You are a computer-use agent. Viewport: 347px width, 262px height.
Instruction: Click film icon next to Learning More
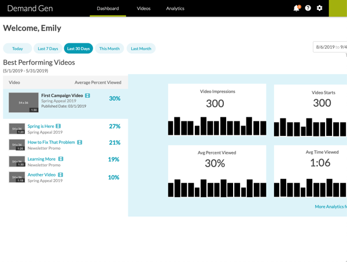coord(61,159)
